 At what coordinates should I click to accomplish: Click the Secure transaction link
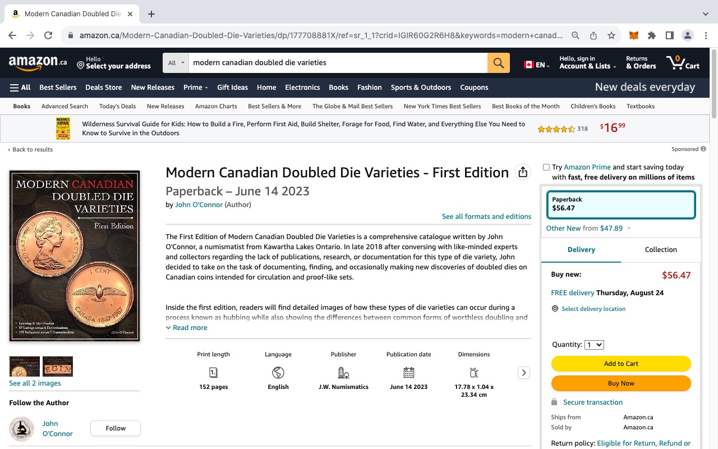point(593,402)
